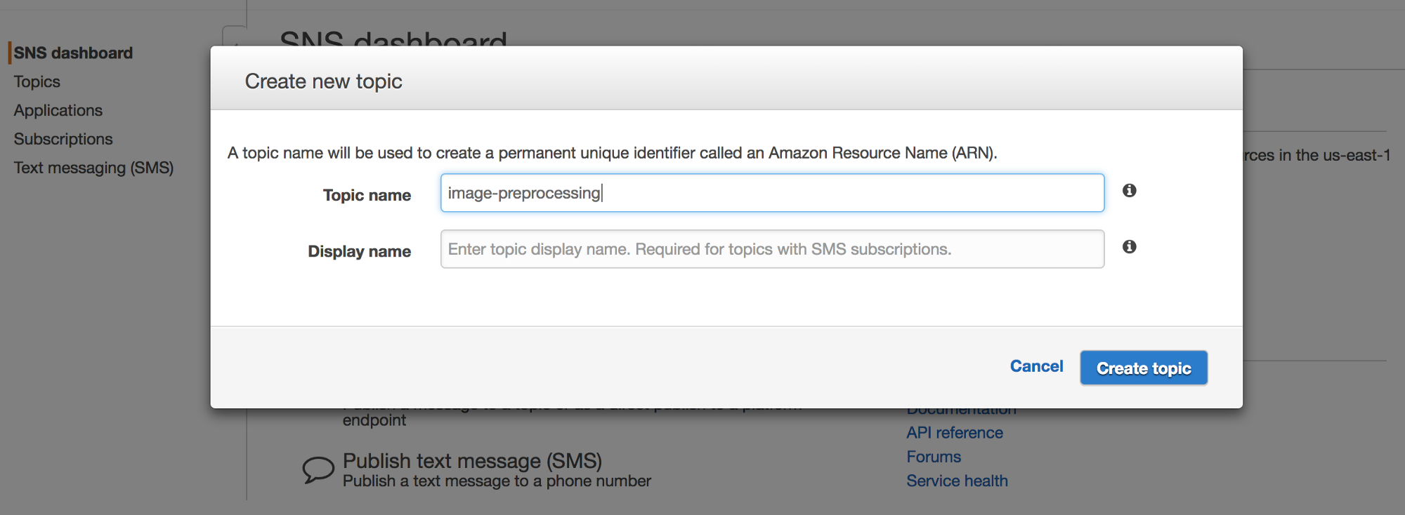Open the Service health link
The height and width of the screenshot is (515, 1405).
[x=957, y=481]
